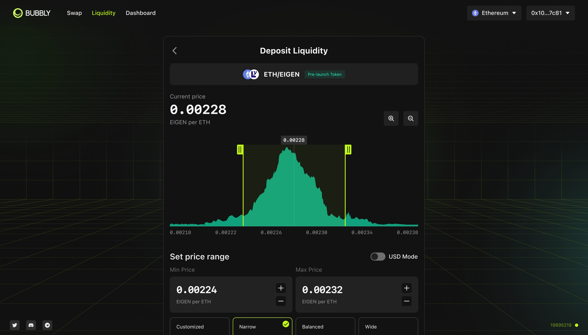Zoom out on the liquidity chart

(x=411, y=118)
